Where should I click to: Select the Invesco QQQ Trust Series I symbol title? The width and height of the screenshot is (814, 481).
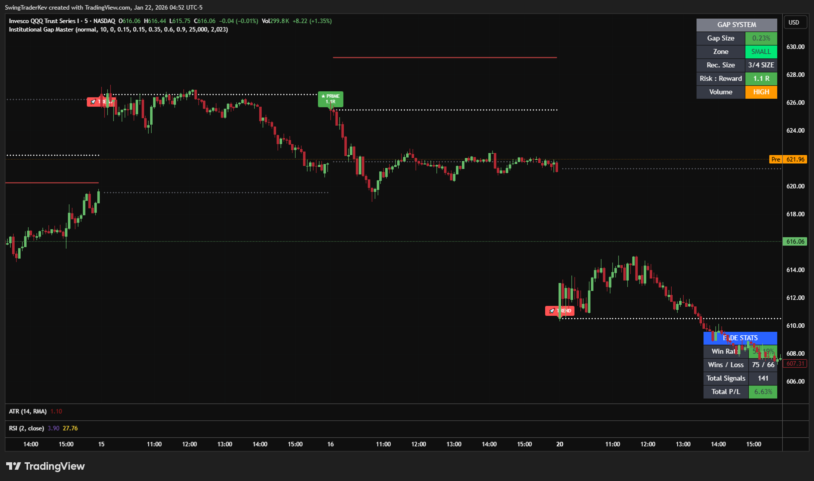pyautogui.click(x=62, y=21)
